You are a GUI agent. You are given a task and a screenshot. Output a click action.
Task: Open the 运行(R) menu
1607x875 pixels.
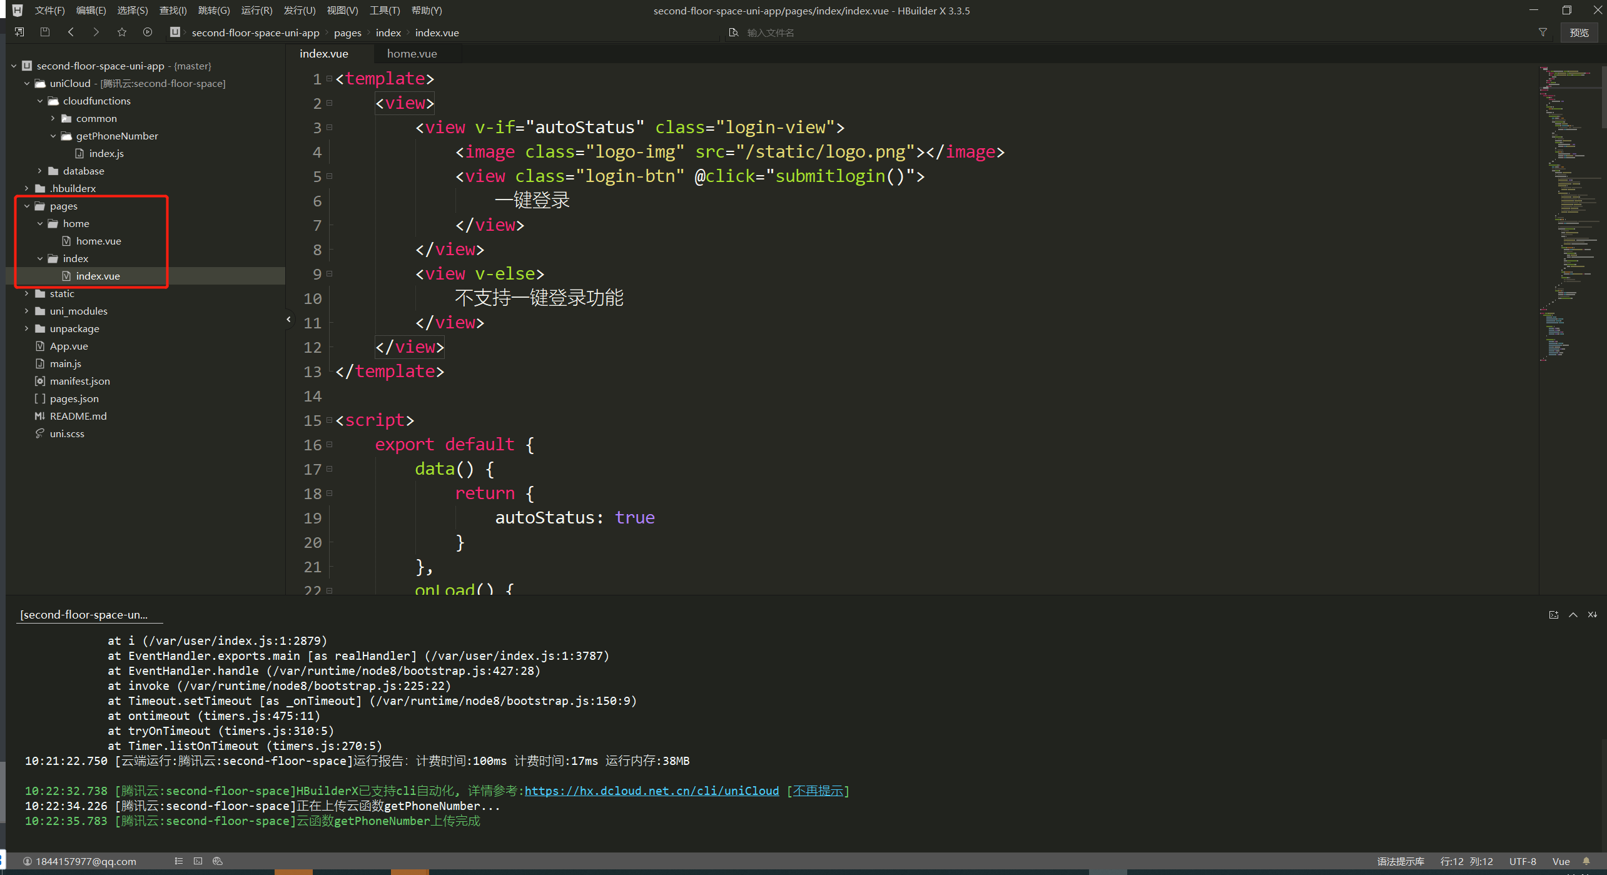coord(256,10)
